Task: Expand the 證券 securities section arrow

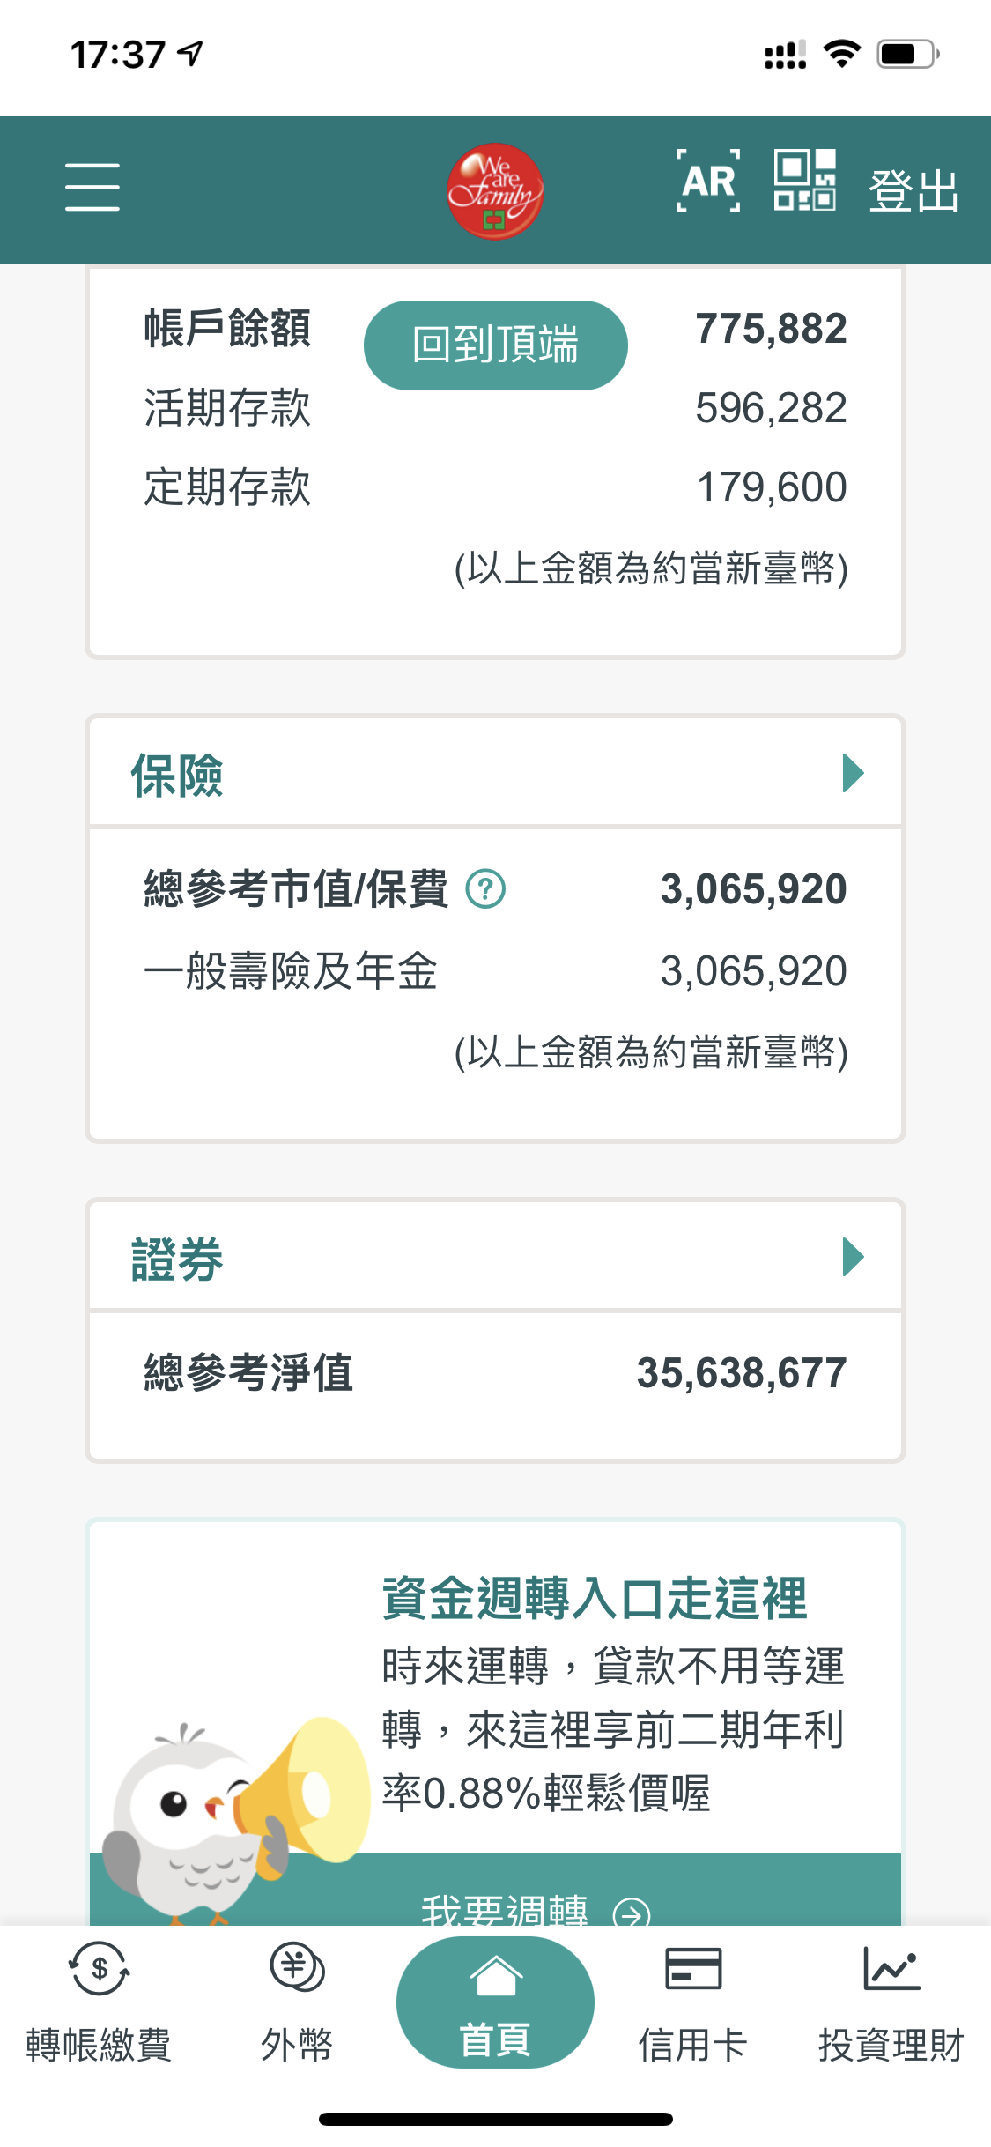Action: 853,1257
